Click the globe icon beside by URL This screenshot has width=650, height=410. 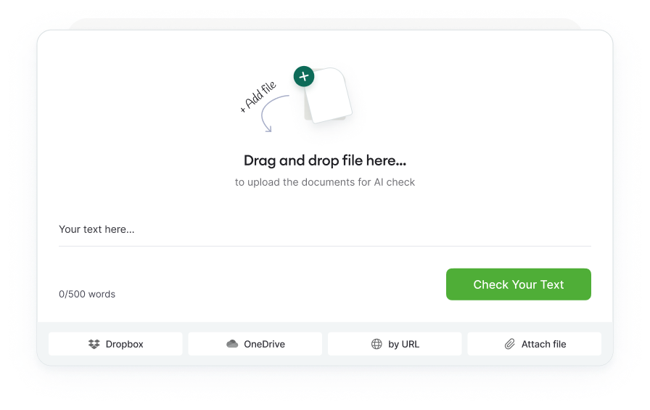(x=377, y=344)
